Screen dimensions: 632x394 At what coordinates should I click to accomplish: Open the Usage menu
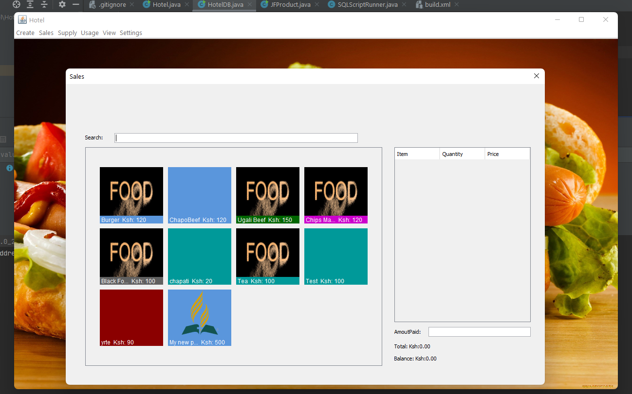tap(90, 33)
